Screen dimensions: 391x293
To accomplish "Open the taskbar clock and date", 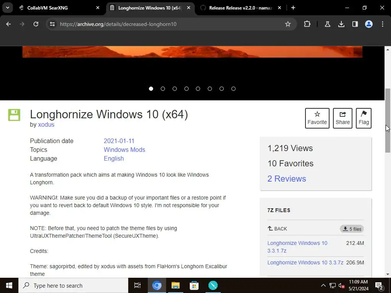I will 358,285.
